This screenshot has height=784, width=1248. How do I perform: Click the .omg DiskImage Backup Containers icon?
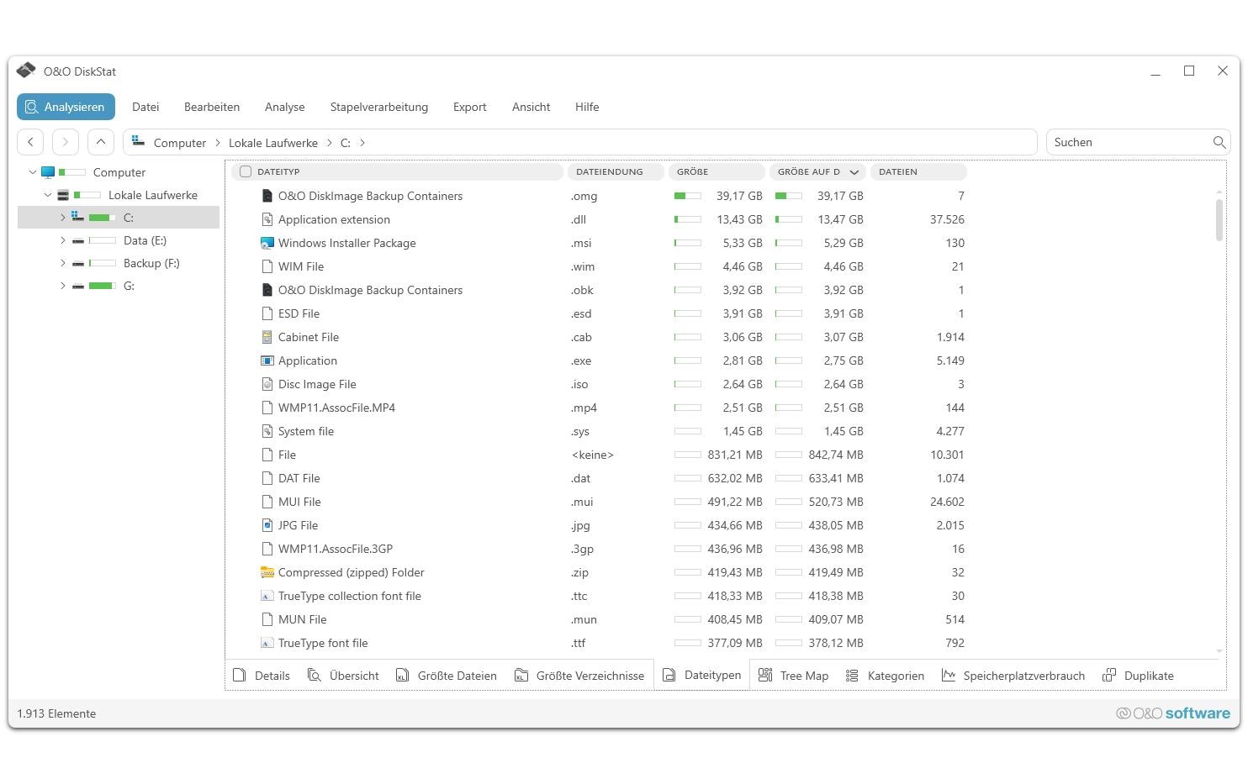click(267, 196)
